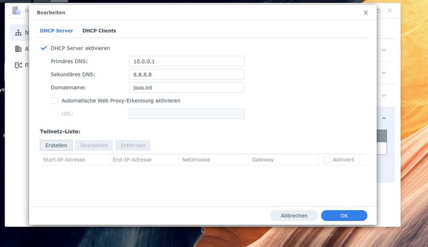Toggle the Aktiviert header checkbox
428x247 pixels.
click(327, 160)
